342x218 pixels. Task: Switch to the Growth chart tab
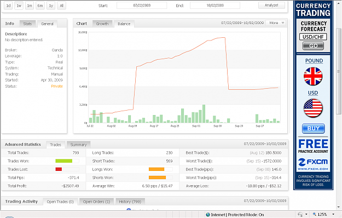pos(102,24)
